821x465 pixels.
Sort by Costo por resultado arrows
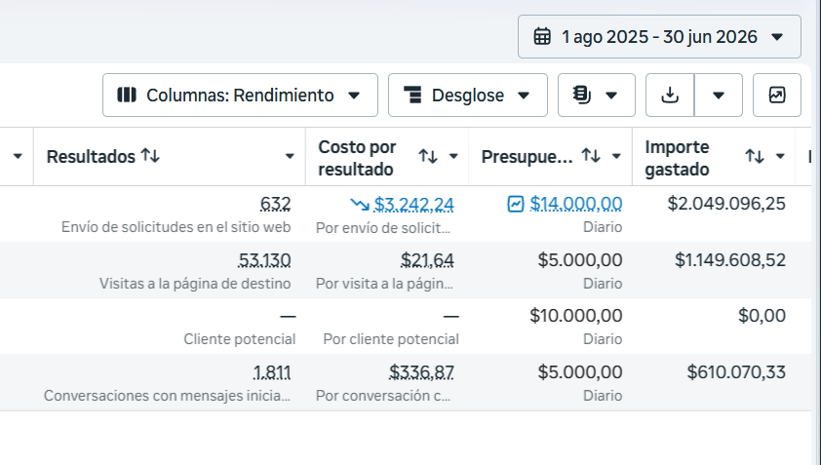428,156
